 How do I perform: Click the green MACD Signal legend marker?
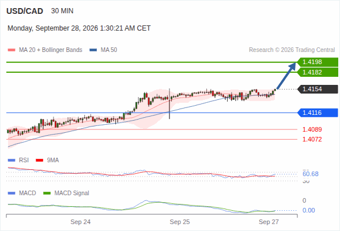click(47, 193)
